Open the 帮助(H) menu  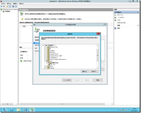(21, 4)
